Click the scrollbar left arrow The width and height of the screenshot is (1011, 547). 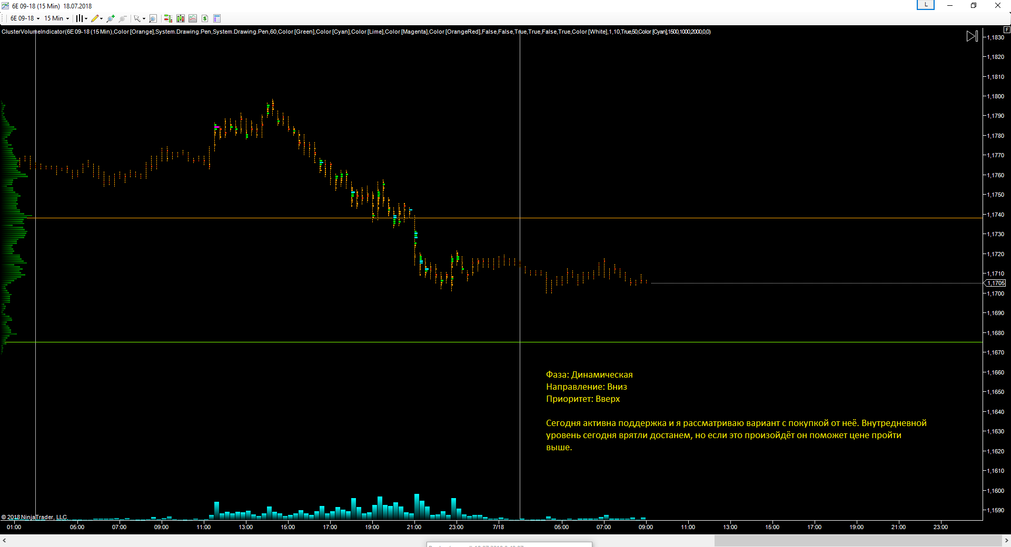coord(4,540)
